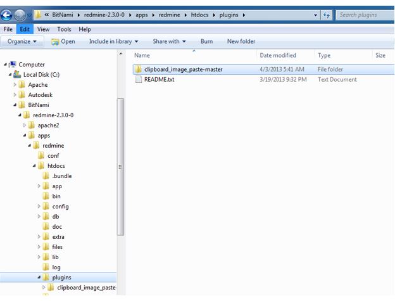Screen dimensions: 395x301
Task: Collapse the BitNami folder node
Action: (15, 105)
